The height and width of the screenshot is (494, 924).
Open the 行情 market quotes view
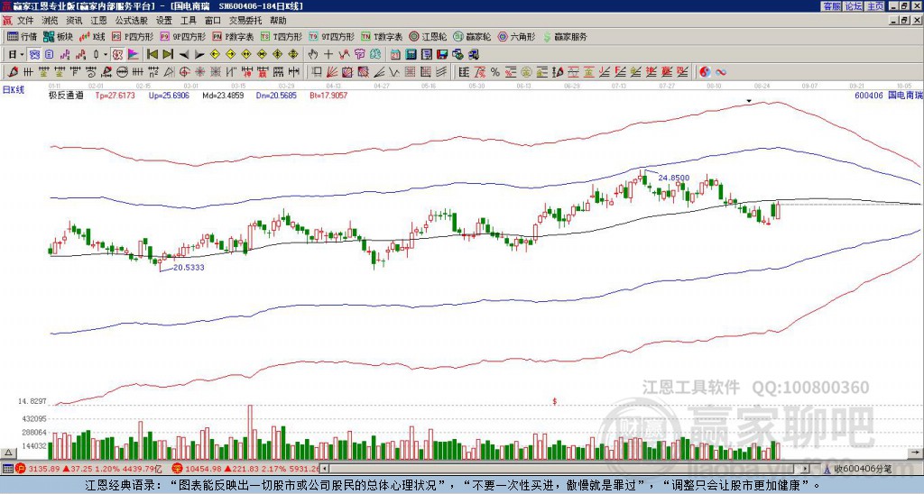pos(23,36)
